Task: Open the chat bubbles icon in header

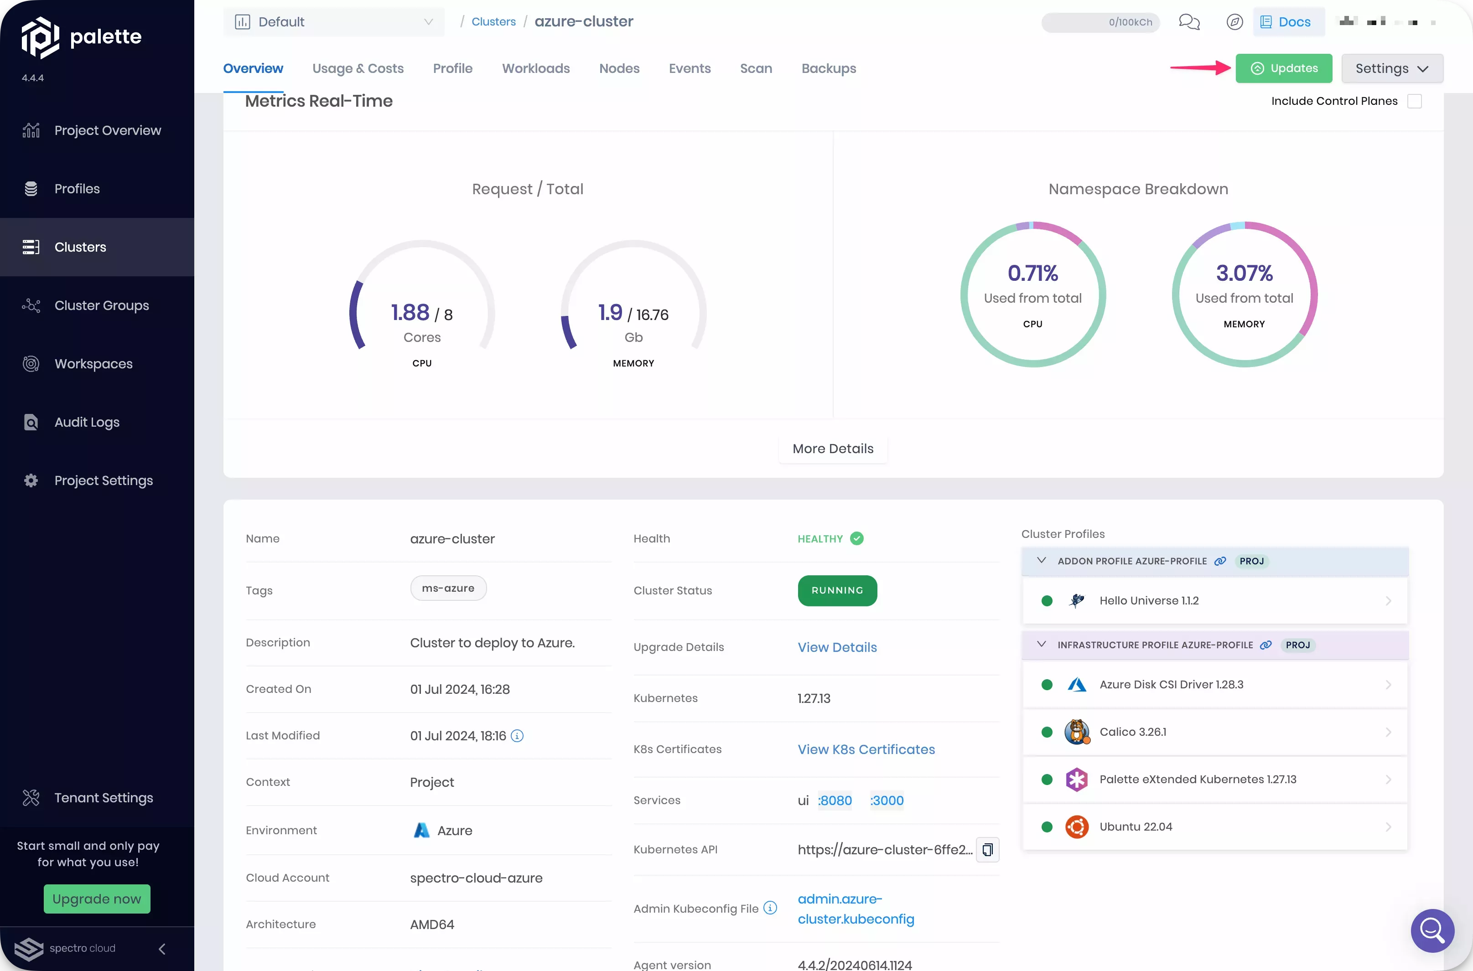Action: point(1189,22)
